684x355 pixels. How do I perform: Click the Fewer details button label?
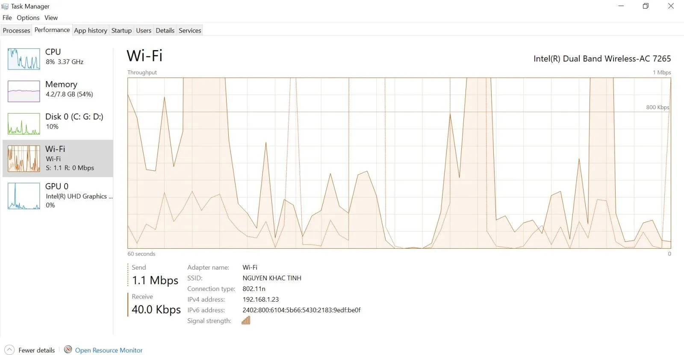click(x=37, y=350)
